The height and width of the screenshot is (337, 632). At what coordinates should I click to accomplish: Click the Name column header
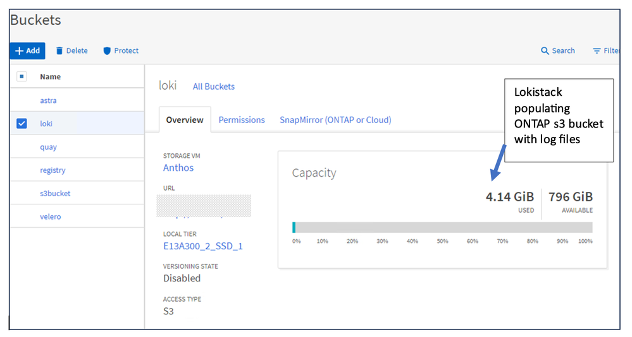[51, 76]
